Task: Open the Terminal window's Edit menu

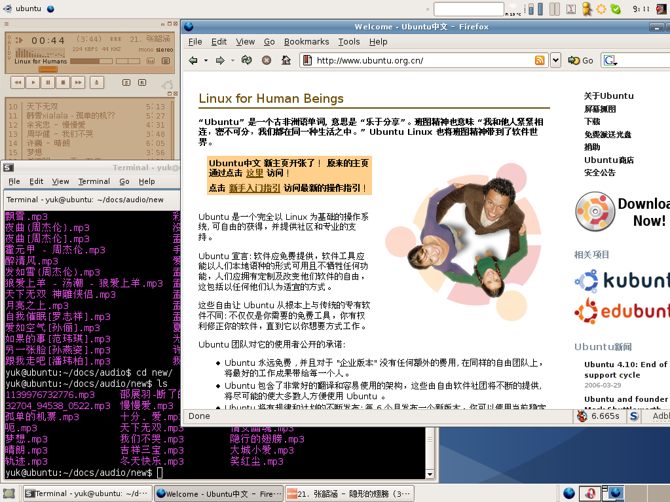Action: coord(36,181)
